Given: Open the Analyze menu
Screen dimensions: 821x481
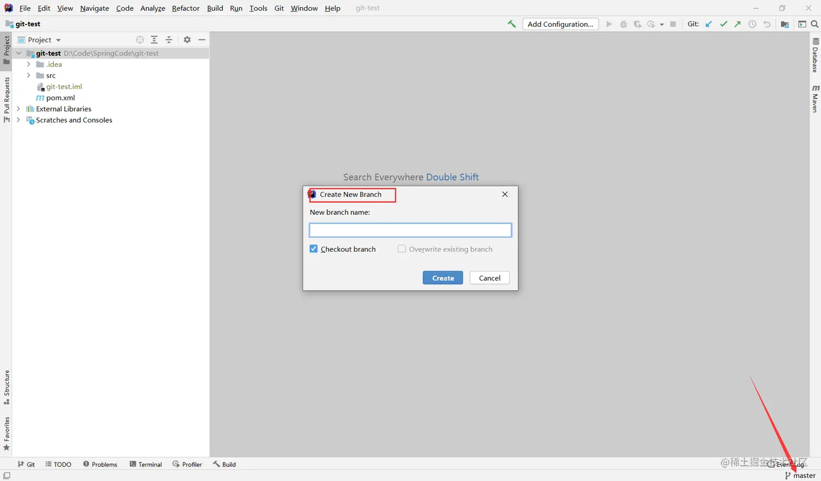Looking at the screenshot, I should tap(153, 8).
